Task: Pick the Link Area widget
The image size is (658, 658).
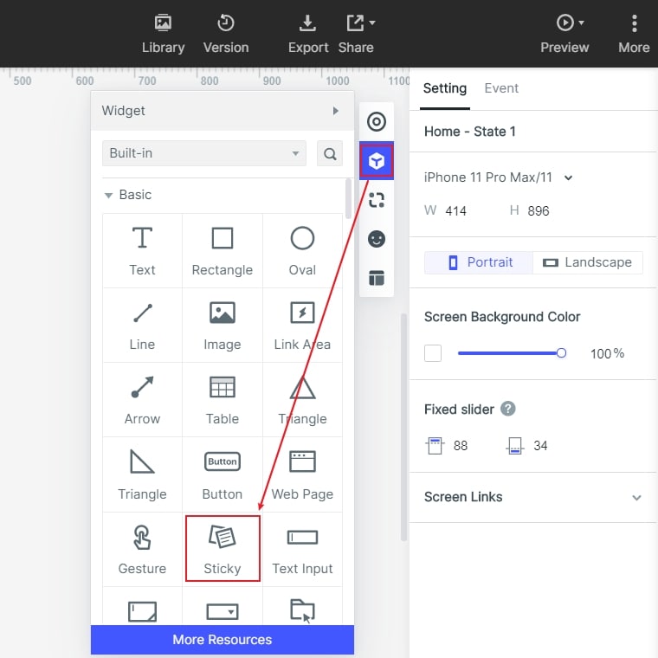Action: tap(302, 326)
